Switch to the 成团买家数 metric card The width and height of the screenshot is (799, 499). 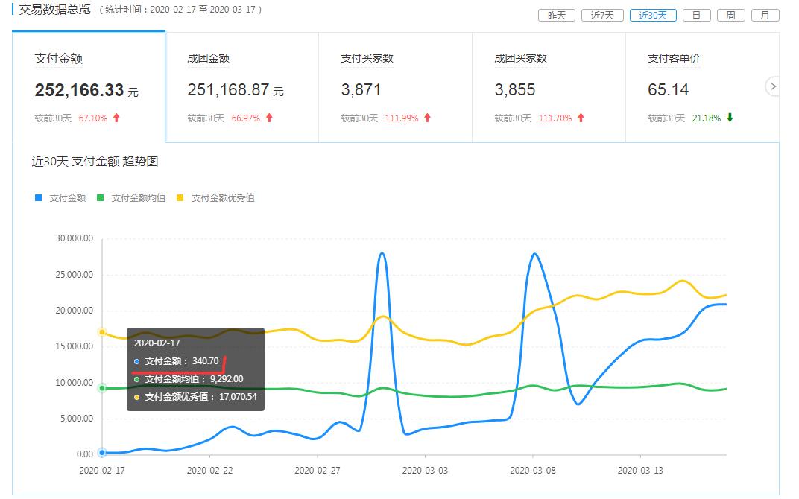coord(549,87)
